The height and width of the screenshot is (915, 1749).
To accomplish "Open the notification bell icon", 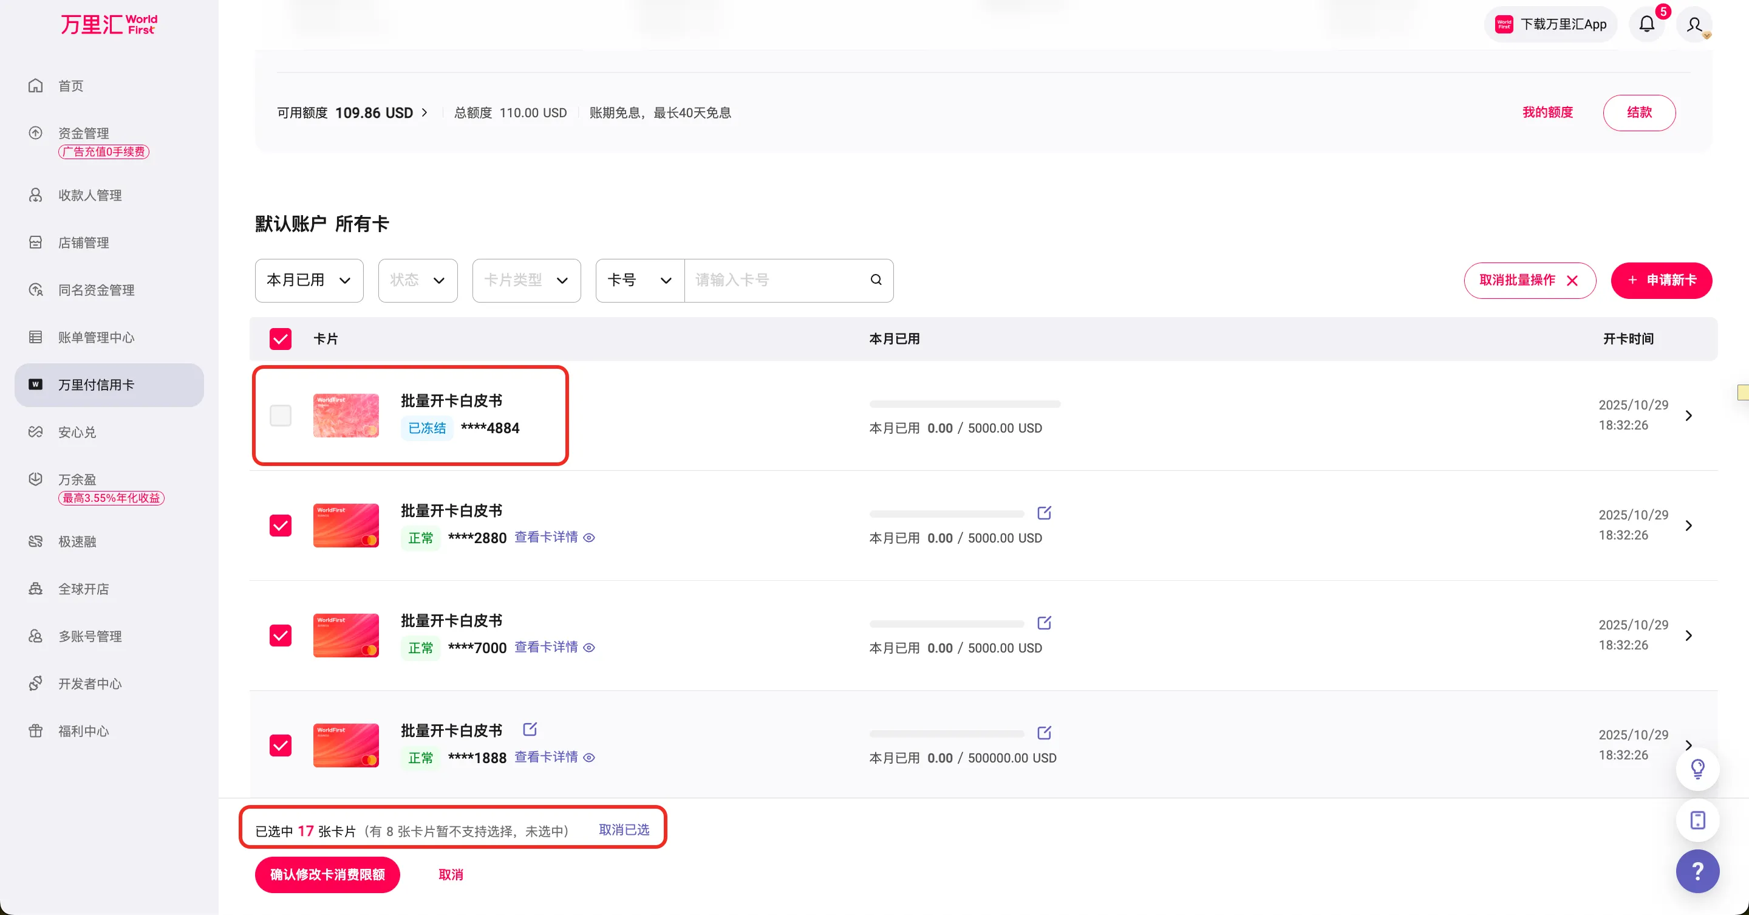I will [x=1646, y=24].
